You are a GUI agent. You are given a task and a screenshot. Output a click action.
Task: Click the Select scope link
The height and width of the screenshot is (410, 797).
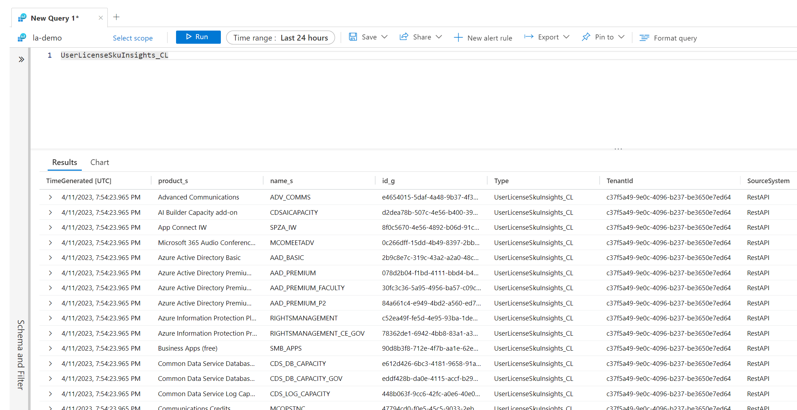(x=133, y=38)
